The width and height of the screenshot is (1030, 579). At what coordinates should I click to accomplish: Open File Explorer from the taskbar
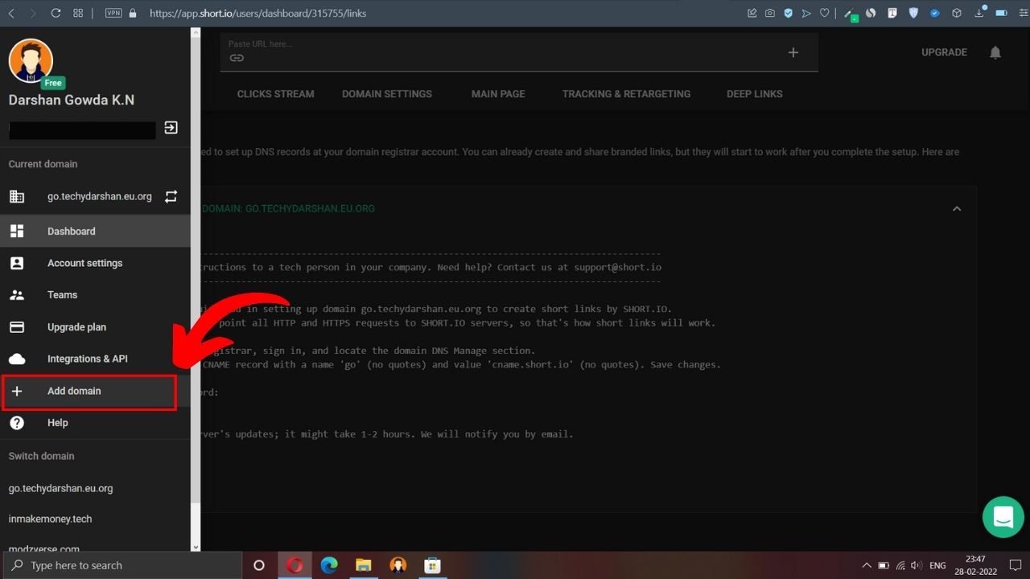click(x=364, y=565)
